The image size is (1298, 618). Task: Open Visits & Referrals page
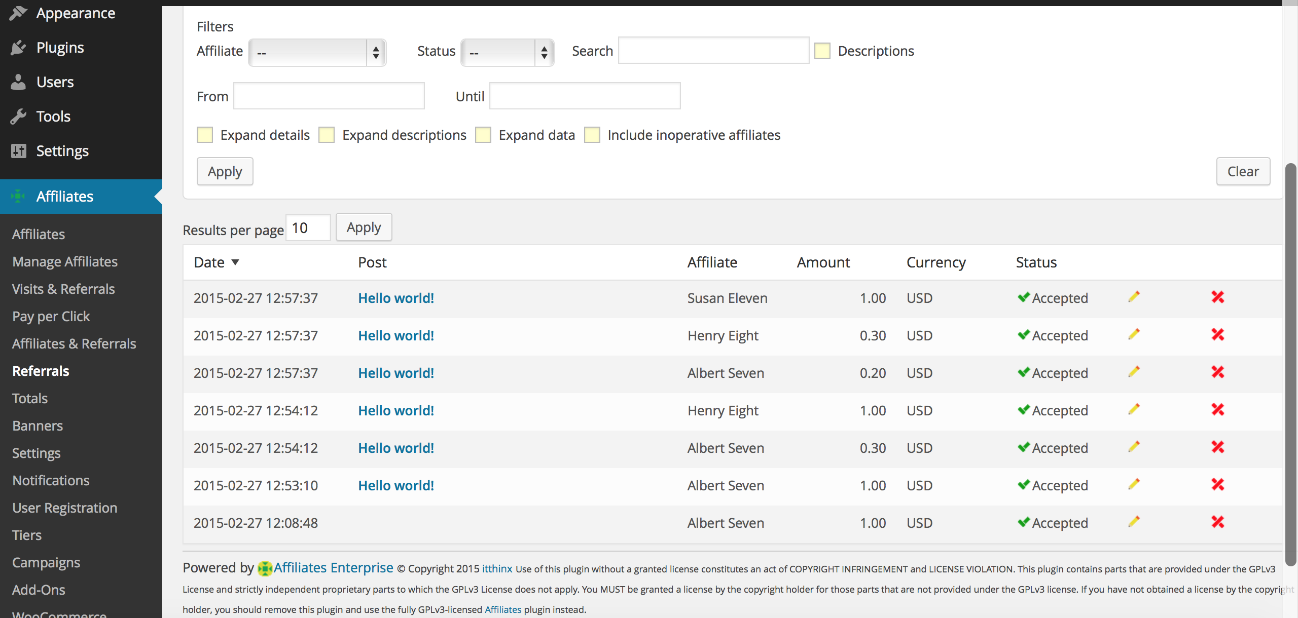click(63, 289)
